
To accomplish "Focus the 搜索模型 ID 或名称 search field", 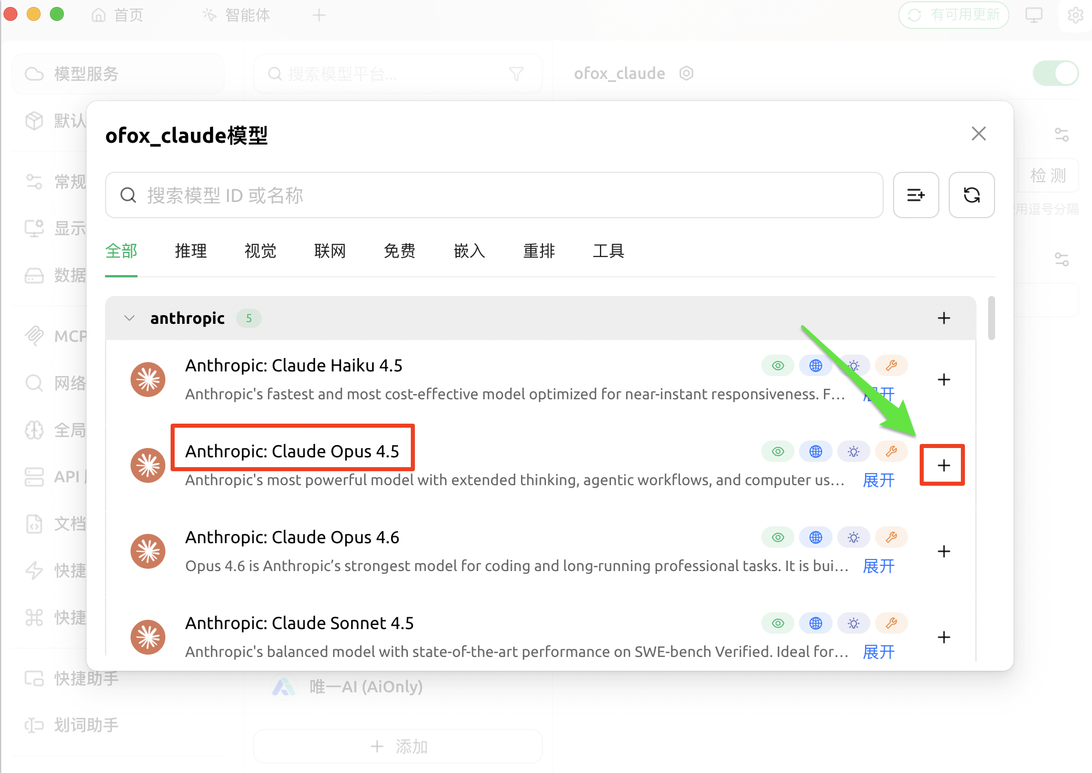I will click(x=494, y=195).
